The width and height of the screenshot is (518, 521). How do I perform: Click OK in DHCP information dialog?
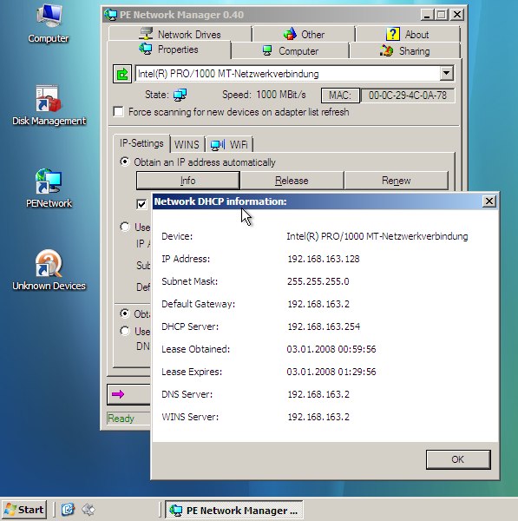458,459
